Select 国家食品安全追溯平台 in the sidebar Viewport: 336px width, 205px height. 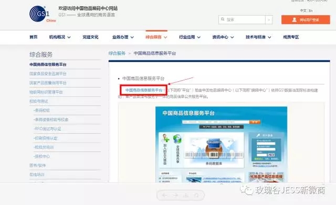pyautogui.click(x=48, y=73)
